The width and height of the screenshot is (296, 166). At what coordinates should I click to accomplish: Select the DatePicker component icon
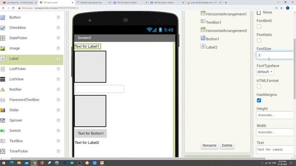pos(3,38)
